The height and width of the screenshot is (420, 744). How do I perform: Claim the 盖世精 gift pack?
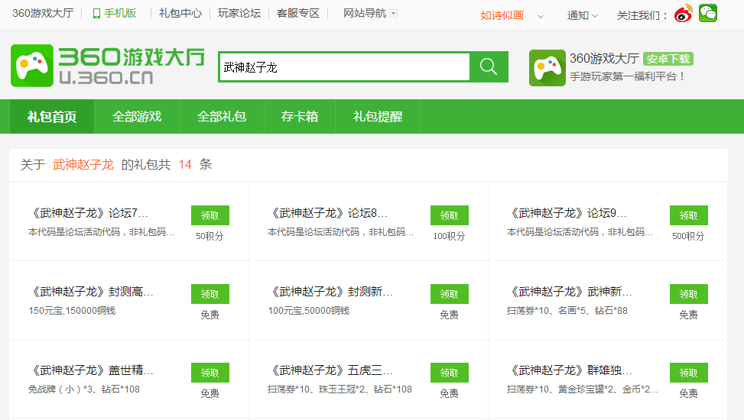(x=210, y=373)
